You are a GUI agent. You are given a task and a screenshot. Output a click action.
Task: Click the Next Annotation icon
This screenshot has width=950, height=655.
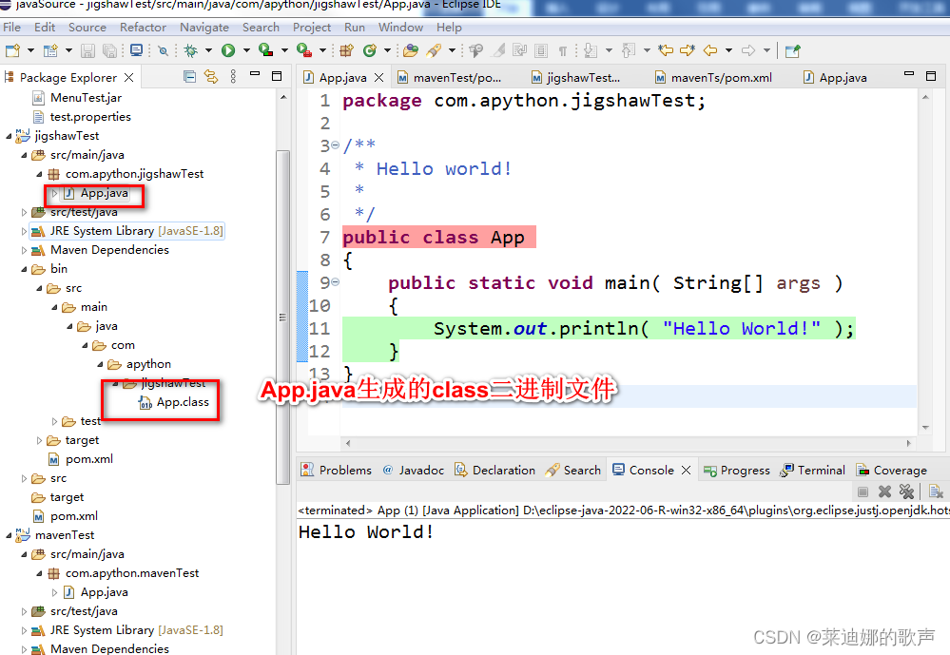pos(591,50)
